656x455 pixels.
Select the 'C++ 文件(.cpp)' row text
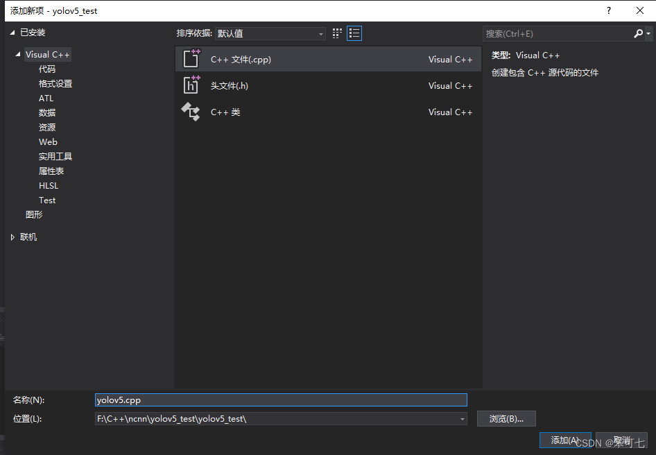point(241,60)
